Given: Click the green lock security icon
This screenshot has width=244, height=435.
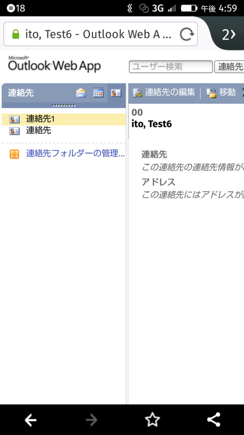Looking at the screenshot, I should coord(16,34).
